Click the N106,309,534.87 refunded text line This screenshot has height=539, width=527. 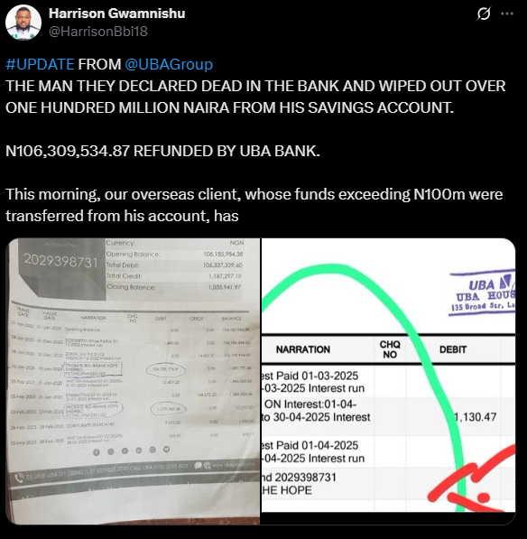162,151
